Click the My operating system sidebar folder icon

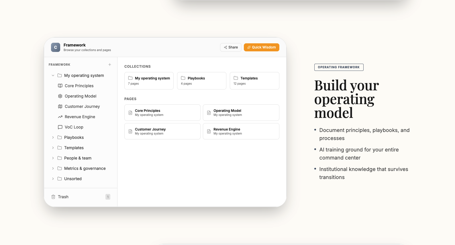60,75
